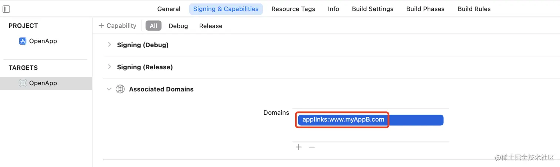Click the Associated Domains globe icon
Viewport: 560px width, 167px height.
pyautogui.click(x=120, y=89)
